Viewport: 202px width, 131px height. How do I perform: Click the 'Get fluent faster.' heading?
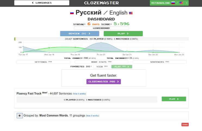tap(104, 75)
